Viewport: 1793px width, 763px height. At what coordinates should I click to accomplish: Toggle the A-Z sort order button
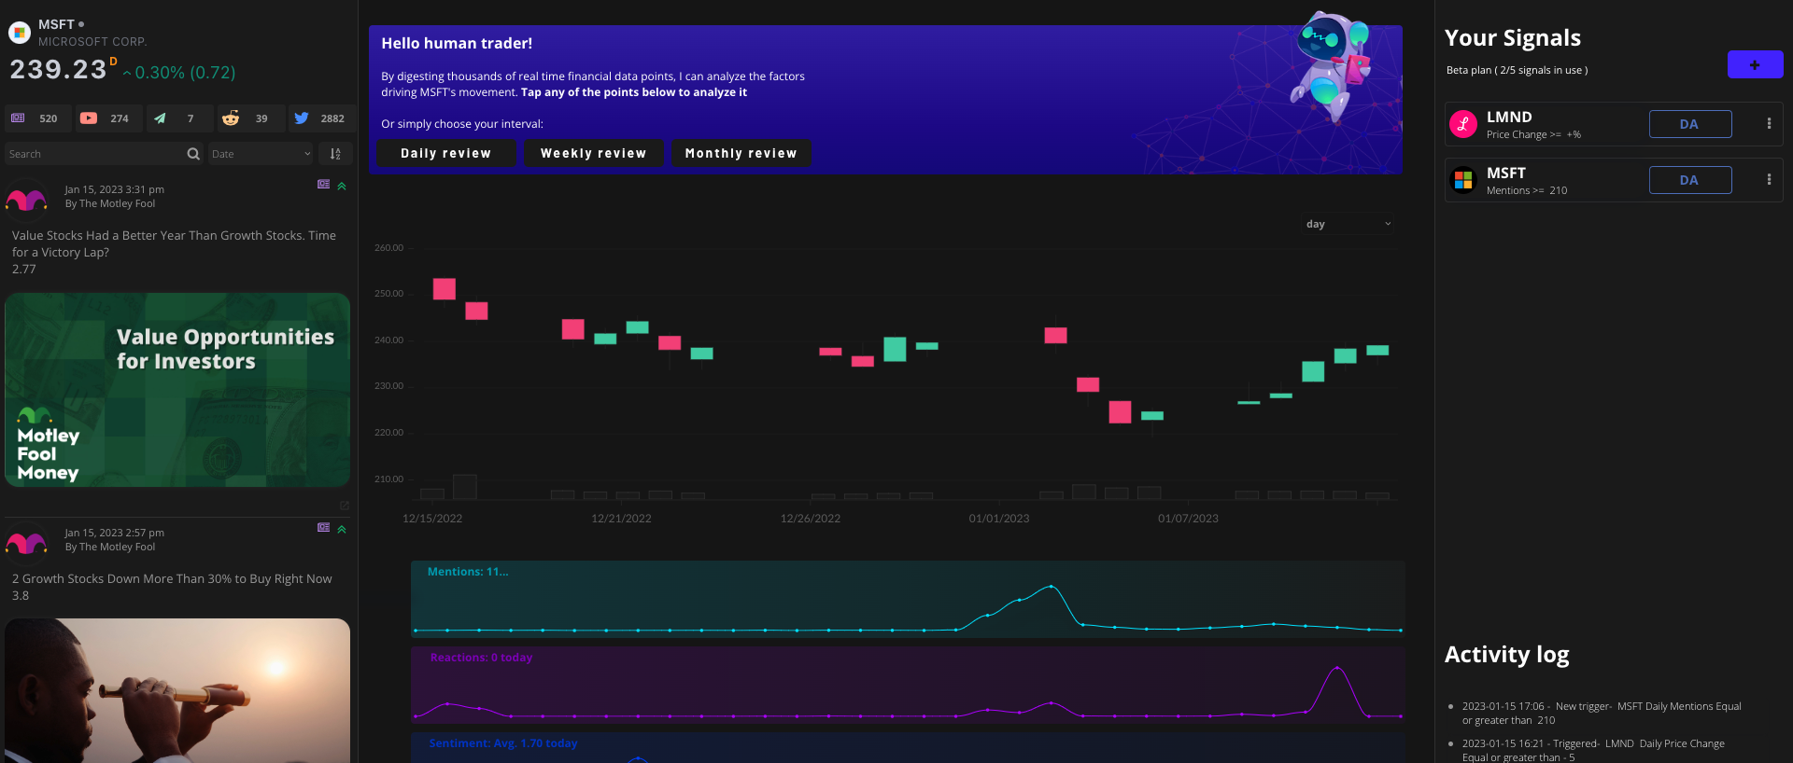click(x=335, y=154)
